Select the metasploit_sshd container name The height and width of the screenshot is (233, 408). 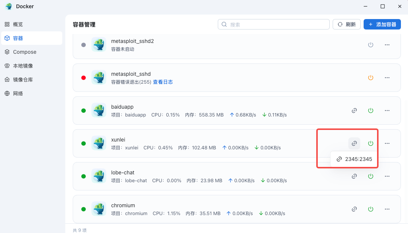click(x=131, y=74)
